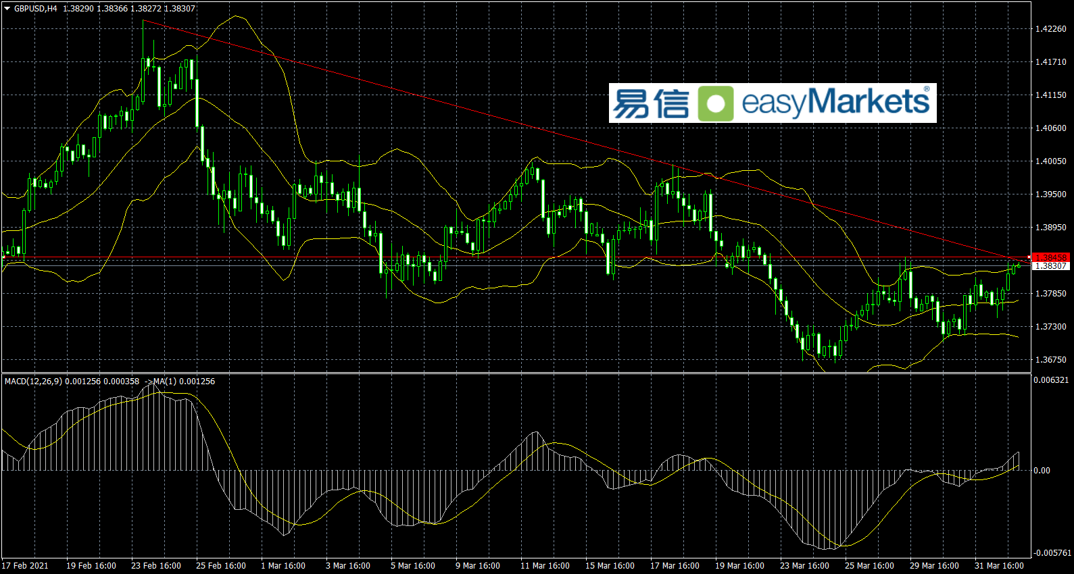
Task: Click the 17 Feb 2021 date label
Action: pos(26,566)
